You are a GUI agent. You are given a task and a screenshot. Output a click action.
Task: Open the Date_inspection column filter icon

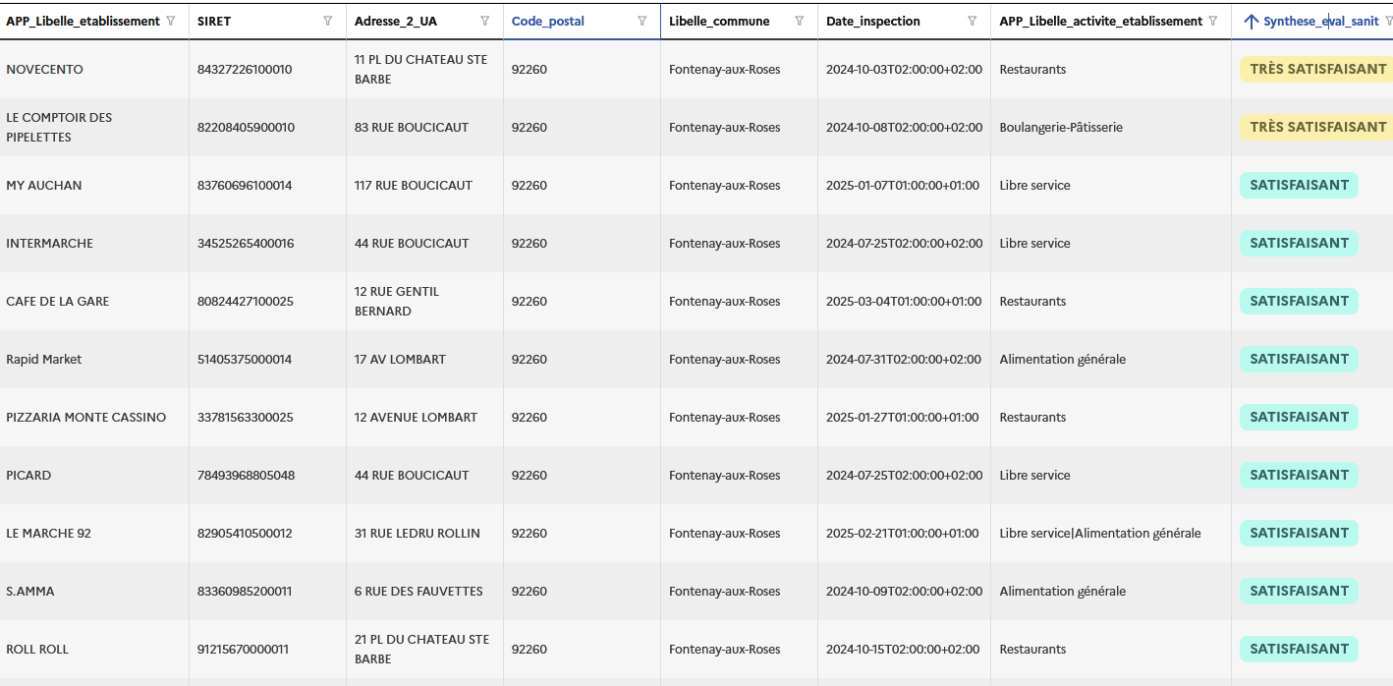pyautogui.click(x=973, y=21)
